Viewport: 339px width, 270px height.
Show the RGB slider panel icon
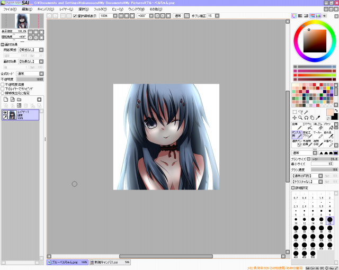pyautogui.click(x=300, y=16)
